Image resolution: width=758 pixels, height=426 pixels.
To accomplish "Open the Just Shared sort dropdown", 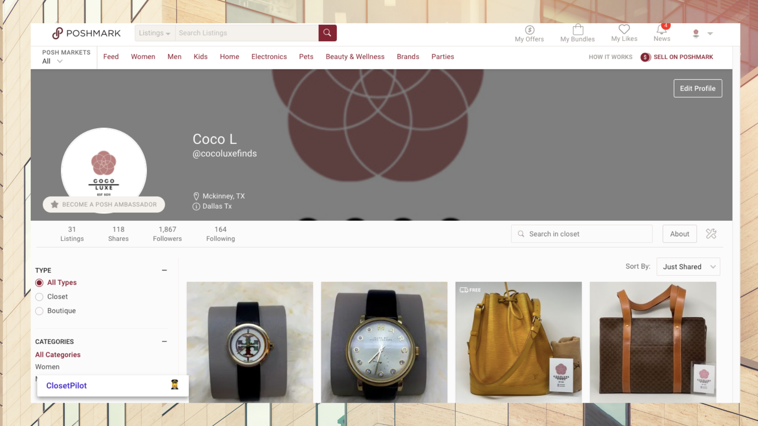I will 688,267.
